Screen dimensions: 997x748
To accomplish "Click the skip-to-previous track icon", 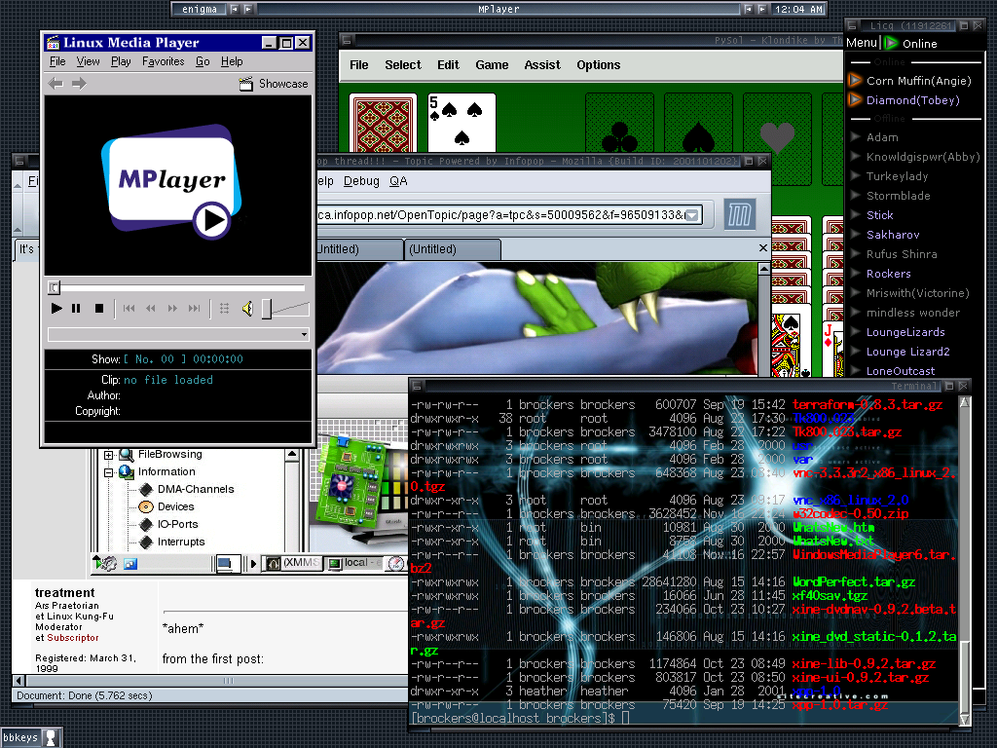I will (x=129, y=309).
